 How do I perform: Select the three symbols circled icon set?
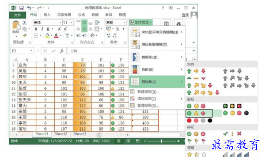click(196, 134)
